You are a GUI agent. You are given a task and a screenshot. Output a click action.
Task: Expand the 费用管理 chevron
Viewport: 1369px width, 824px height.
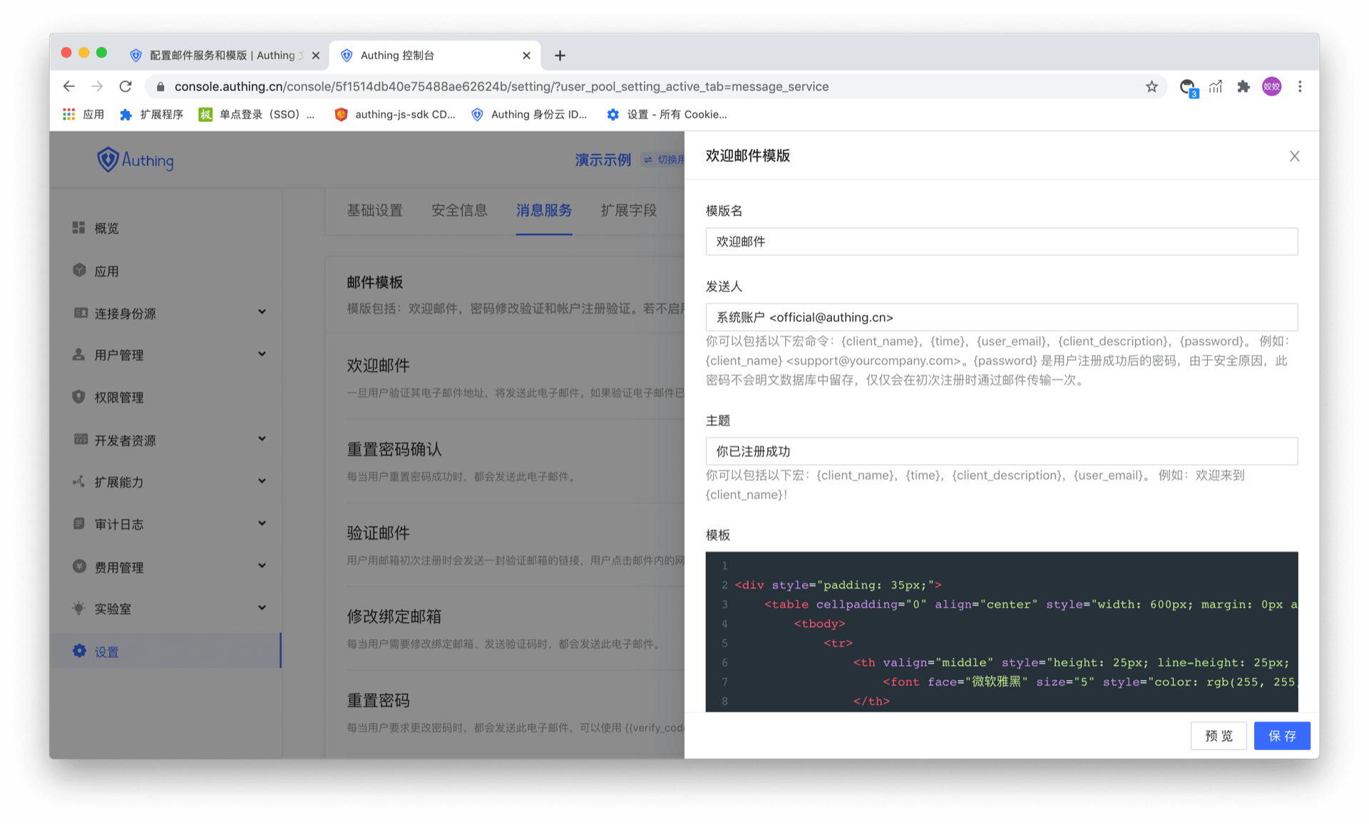coord(262,565)
